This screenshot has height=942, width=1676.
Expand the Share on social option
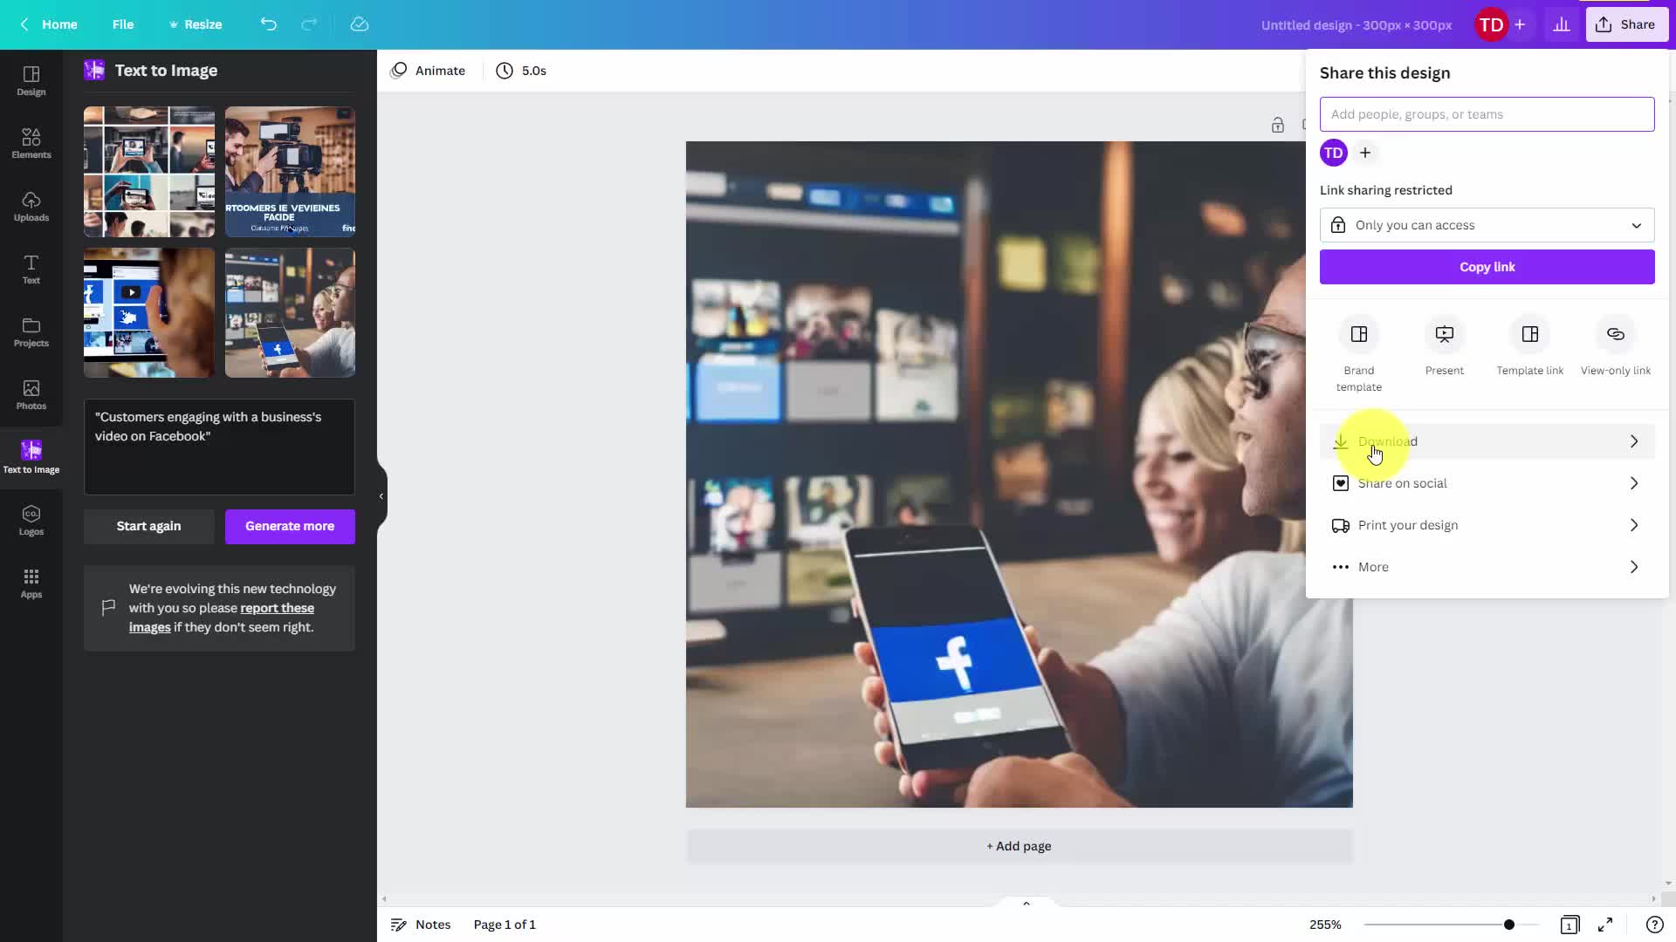tap(1487, 483)
